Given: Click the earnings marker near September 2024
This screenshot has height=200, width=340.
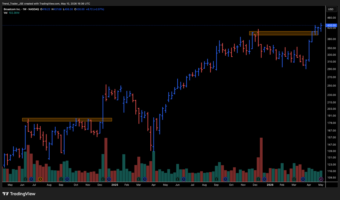Looking at the screenshot, I should tap(61, 179).
